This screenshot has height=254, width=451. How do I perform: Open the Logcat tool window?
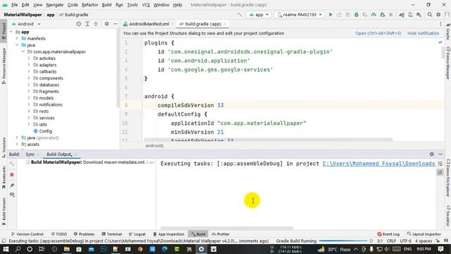(x=137, y=234)
